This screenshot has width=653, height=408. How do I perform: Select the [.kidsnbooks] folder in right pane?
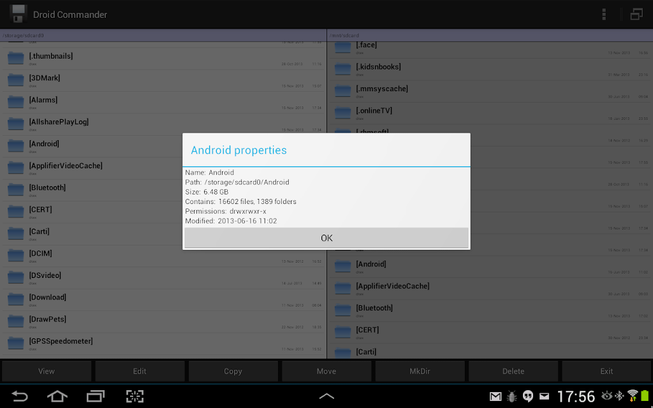[x=490, y=69]
